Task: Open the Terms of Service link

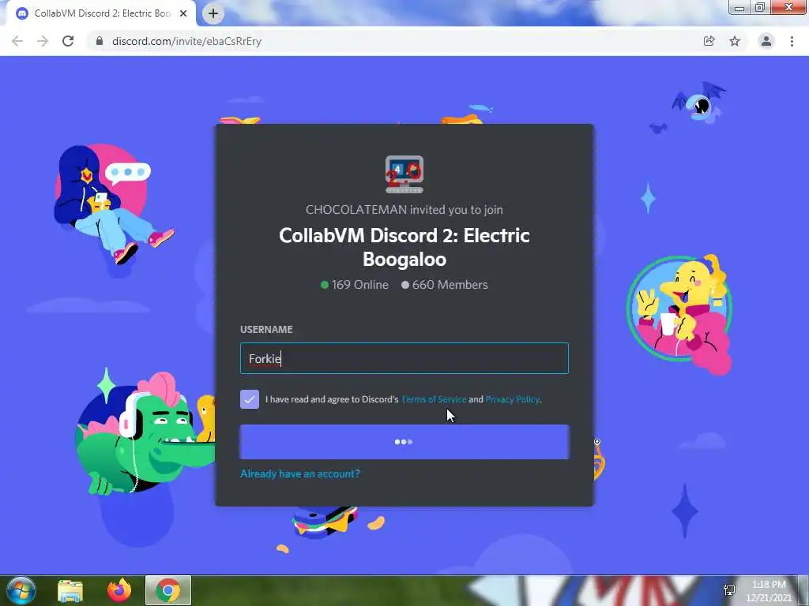Action: pyautogui.click(x=434, y=399)
